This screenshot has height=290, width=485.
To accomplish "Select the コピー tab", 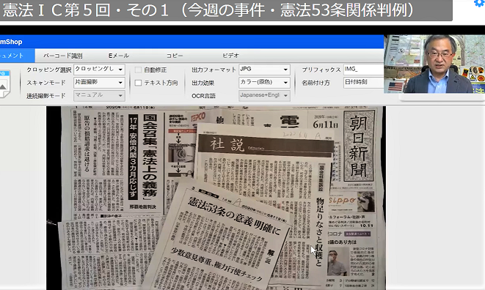I will pyautogui.click(x=175, y=56).
